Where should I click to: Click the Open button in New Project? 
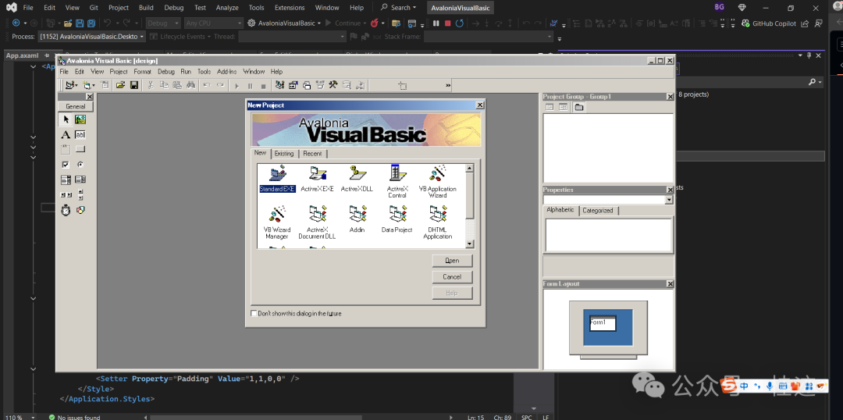452,261
